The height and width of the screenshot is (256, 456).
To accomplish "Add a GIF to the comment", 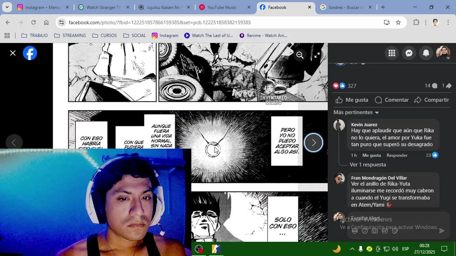I will click(385, 231).
